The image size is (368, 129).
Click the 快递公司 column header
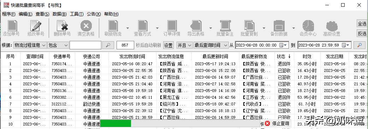click(92, 56)
